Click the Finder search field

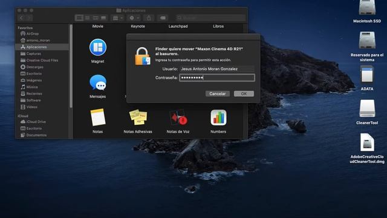(x=211, y=18)
